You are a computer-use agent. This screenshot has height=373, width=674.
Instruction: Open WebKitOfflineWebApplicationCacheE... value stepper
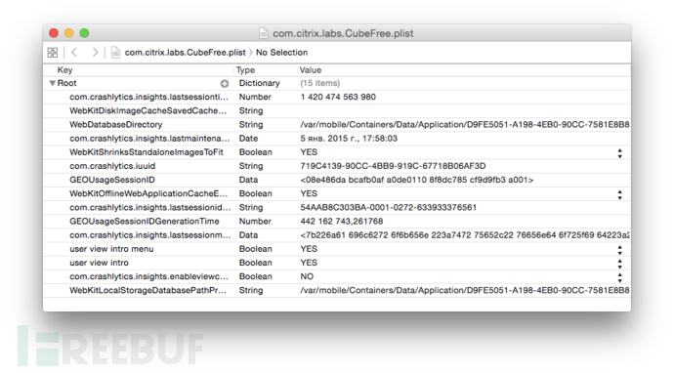pyautogui.click(x=620, y=194)
